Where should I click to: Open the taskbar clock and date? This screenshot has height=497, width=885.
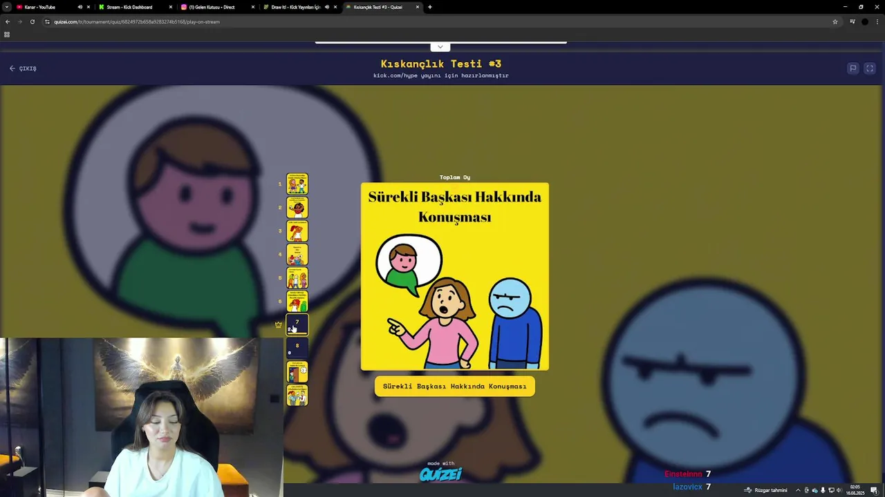855,490
